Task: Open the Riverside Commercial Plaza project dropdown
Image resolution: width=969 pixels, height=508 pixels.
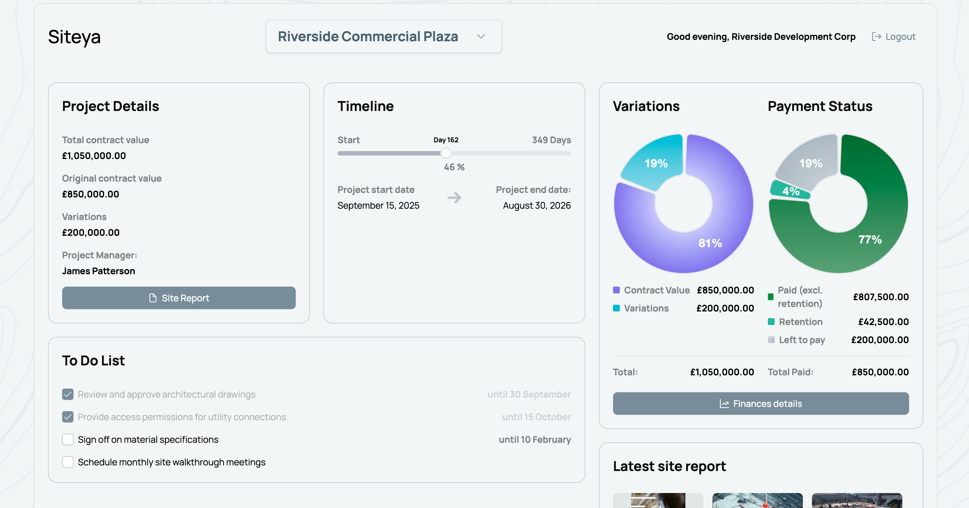Action: (x=383, y=36)
